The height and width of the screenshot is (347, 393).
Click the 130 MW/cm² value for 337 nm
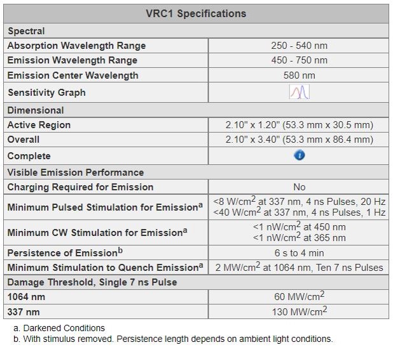click(x=299, y=311)
